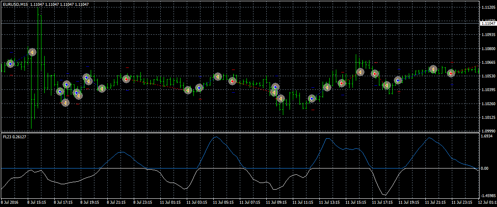
Task: Click the indicator maximum value 1.6934
Action: 487,136
